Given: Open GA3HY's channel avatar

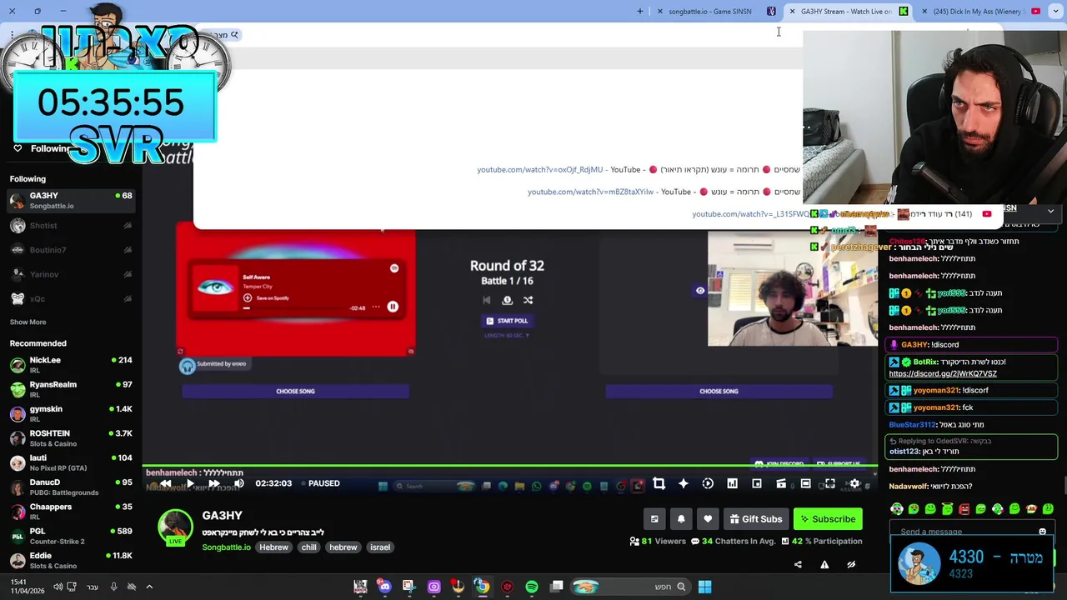Looking at the screenshot, I should (175, 527).
